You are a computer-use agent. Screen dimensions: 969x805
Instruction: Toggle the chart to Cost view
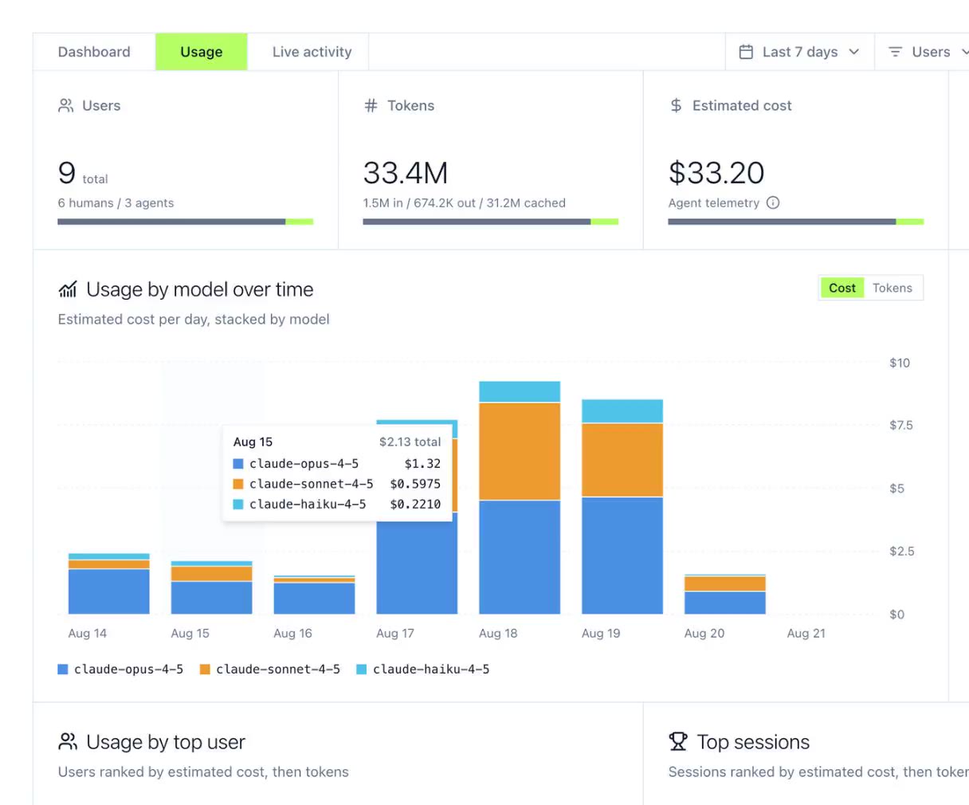841,288
